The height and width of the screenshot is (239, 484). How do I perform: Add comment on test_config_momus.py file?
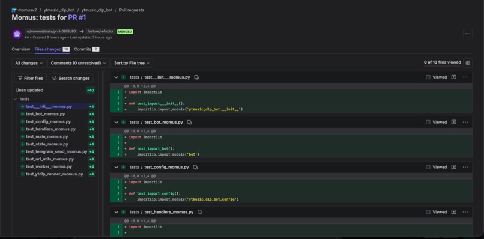(x=453, y=167)
